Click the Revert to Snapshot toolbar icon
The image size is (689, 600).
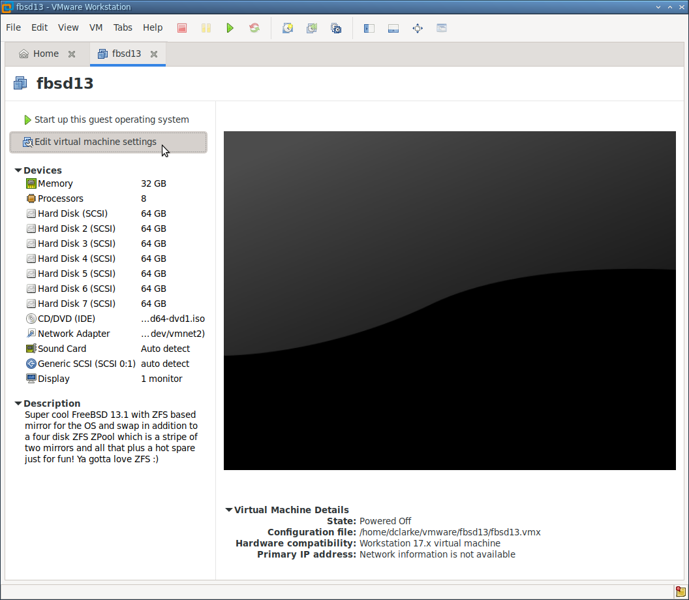pos(312,28)
